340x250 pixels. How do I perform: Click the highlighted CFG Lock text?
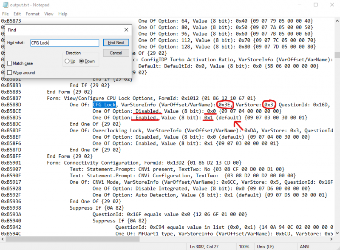point(104,105)
